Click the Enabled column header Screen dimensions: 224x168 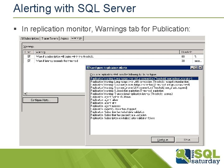coord(29,52)
